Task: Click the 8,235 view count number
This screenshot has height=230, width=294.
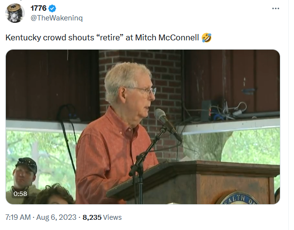Action: 92,217
